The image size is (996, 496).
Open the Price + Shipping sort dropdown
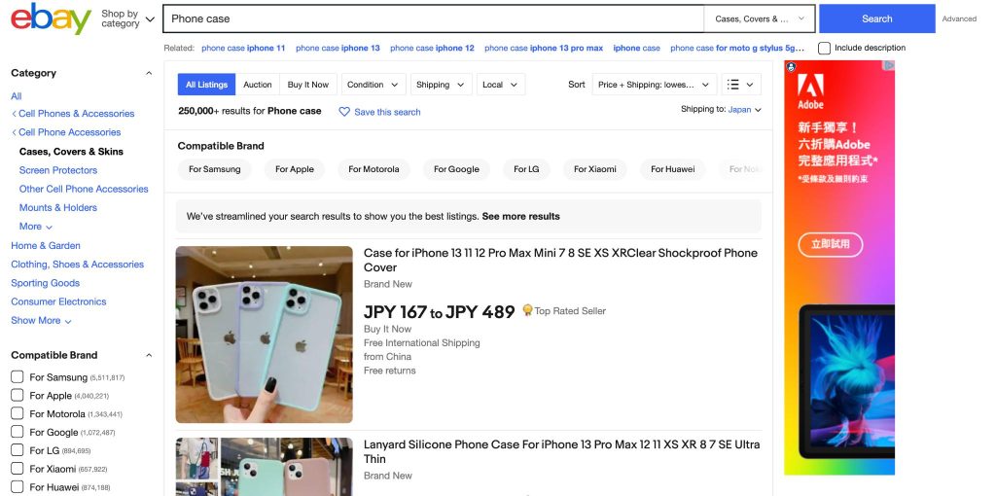coord(655,85)
